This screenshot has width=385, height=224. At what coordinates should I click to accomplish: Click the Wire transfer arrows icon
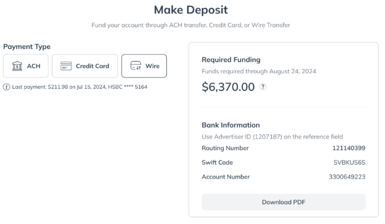point(136,66)
